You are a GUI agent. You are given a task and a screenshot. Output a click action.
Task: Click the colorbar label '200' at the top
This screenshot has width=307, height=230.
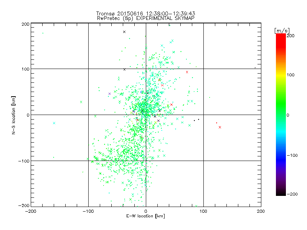pos(290,36)
